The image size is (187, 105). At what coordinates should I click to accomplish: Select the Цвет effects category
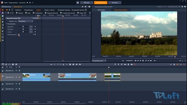click(x=28, y=13)
